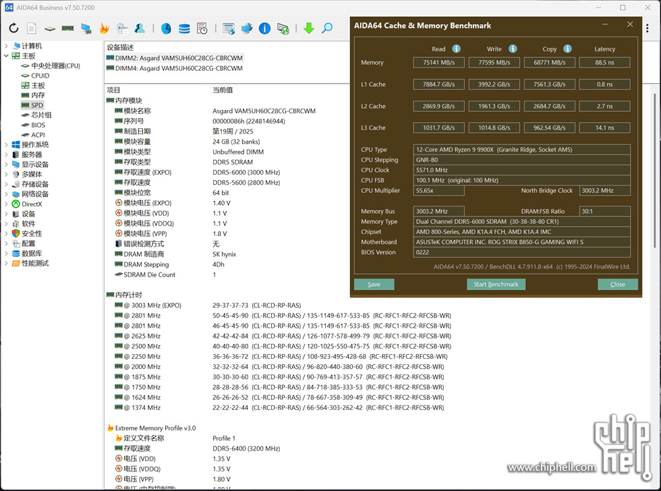Viewport: 661px width, 491px height.
Task: Collapse the 主板 tree node
Action: pos(6,55)
